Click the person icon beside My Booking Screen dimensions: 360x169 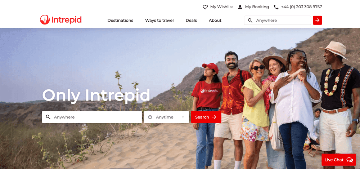click(240, 7)
